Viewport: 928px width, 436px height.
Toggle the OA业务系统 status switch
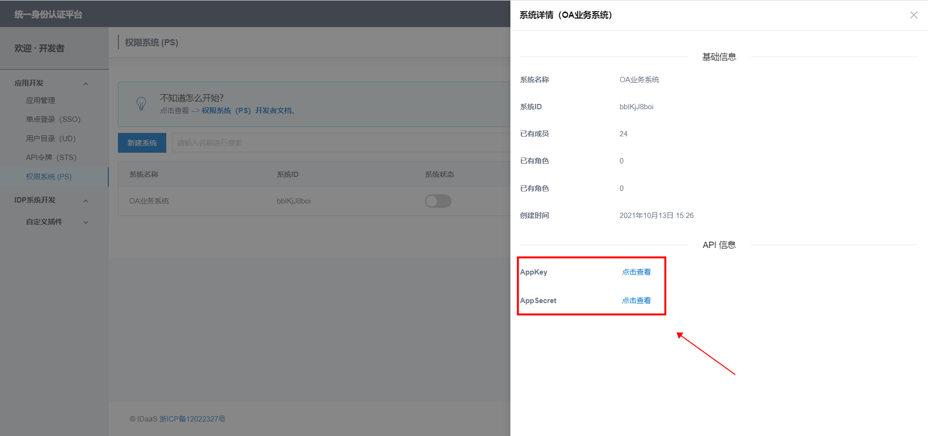(438, 201)
